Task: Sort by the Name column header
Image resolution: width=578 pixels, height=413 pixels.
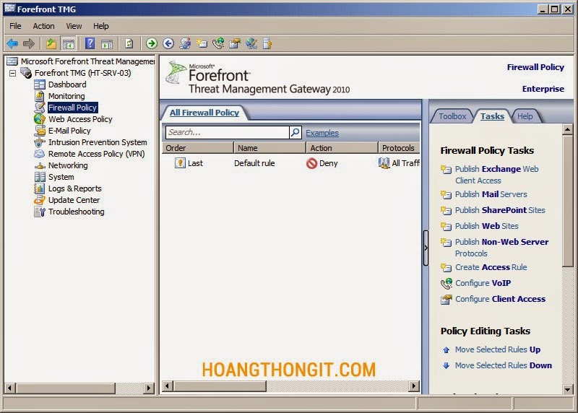Action: [269, 148]
